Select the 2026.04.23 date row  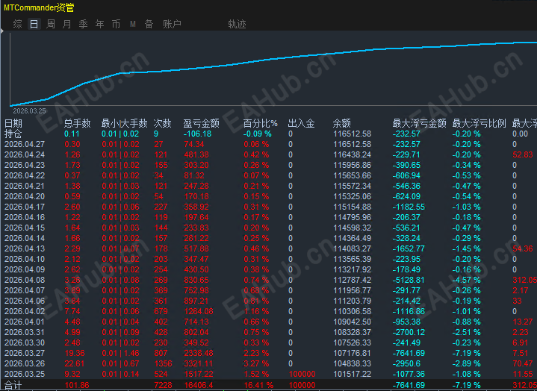tap(269, 165)
